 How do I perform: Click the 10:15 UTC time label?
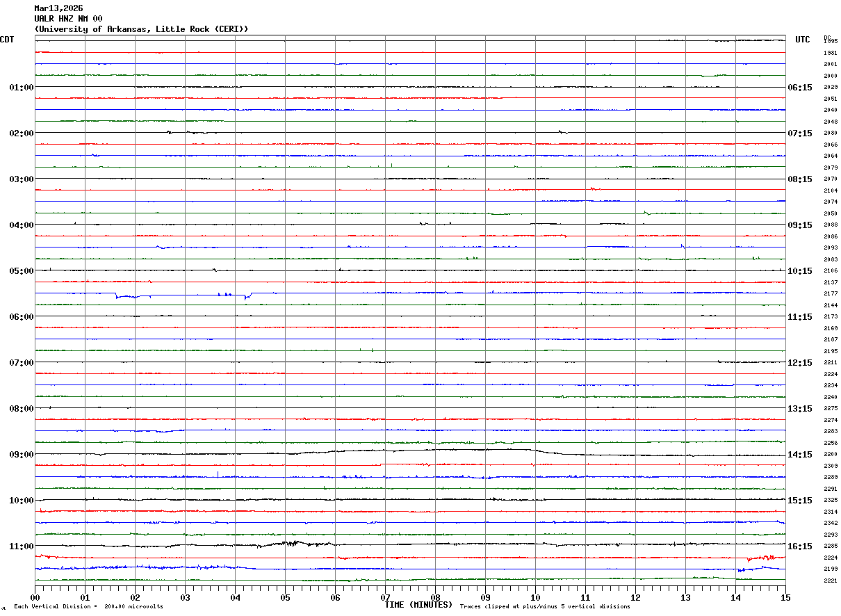(x=800, y=271)
